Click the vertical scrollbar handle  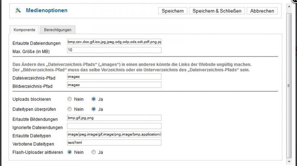[x=290, y=85]
